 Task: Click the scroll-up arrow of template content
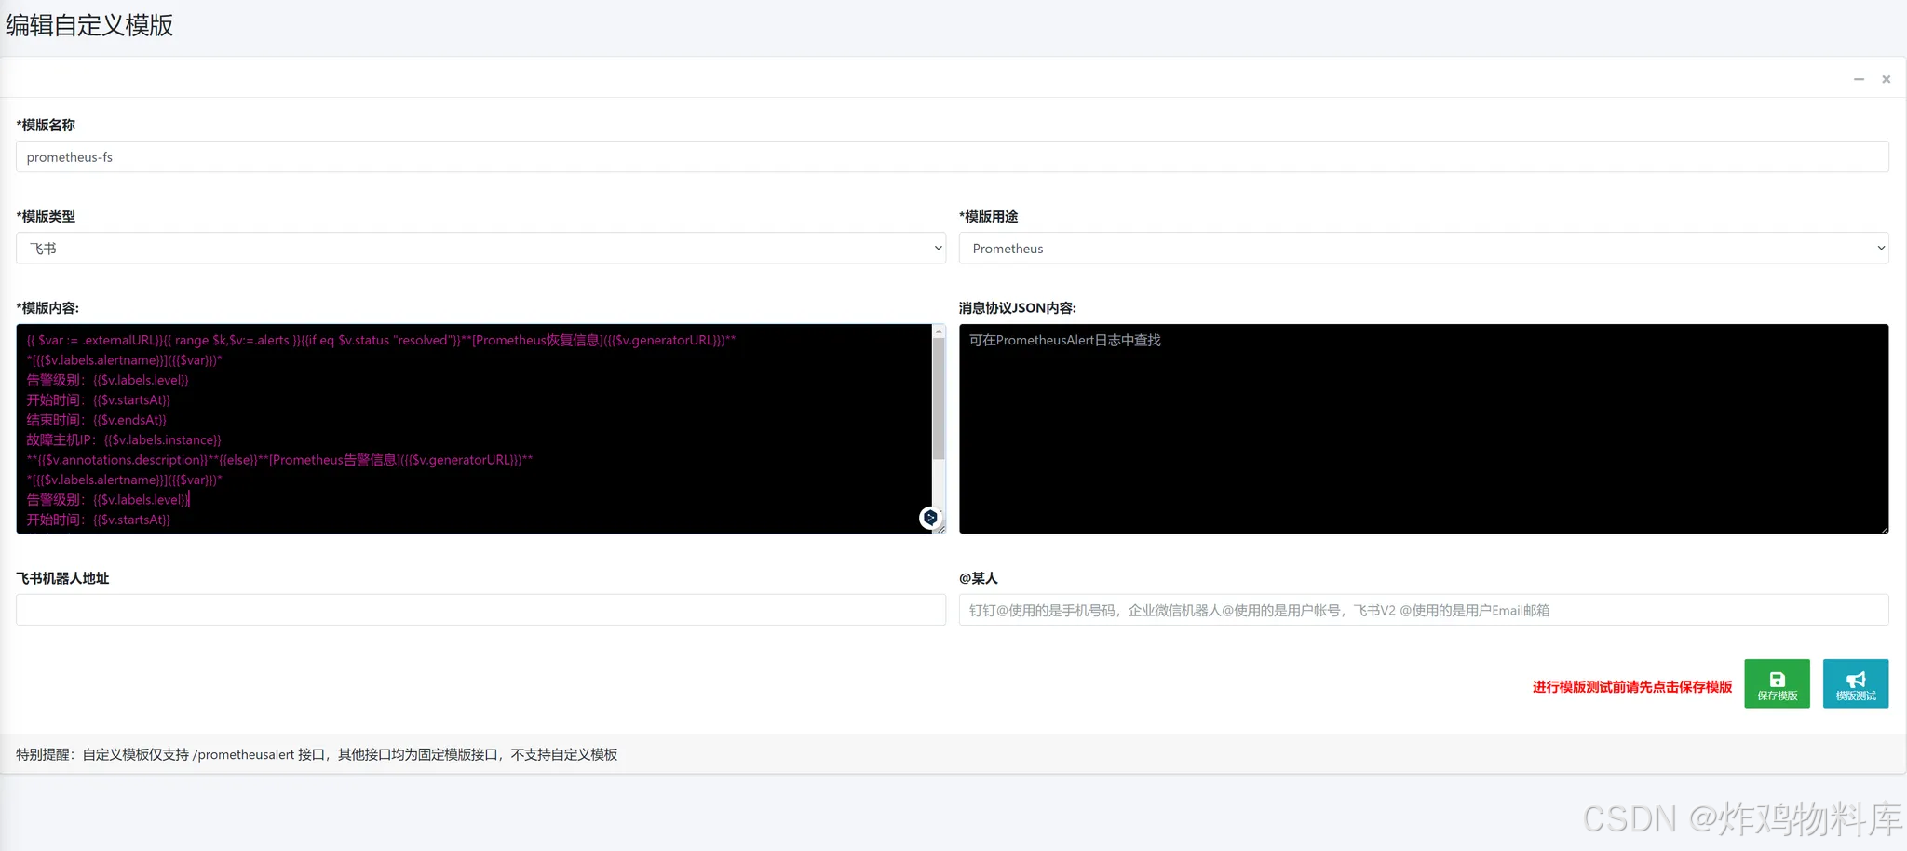point(939,331)
